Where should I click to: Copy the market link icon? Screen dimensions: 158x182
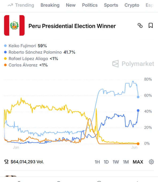140,25
